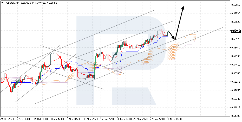The width and height of the screenshot is (242, 122).
Task: Select the 0.64410 price axis label
Action: [x=235, y=65]
